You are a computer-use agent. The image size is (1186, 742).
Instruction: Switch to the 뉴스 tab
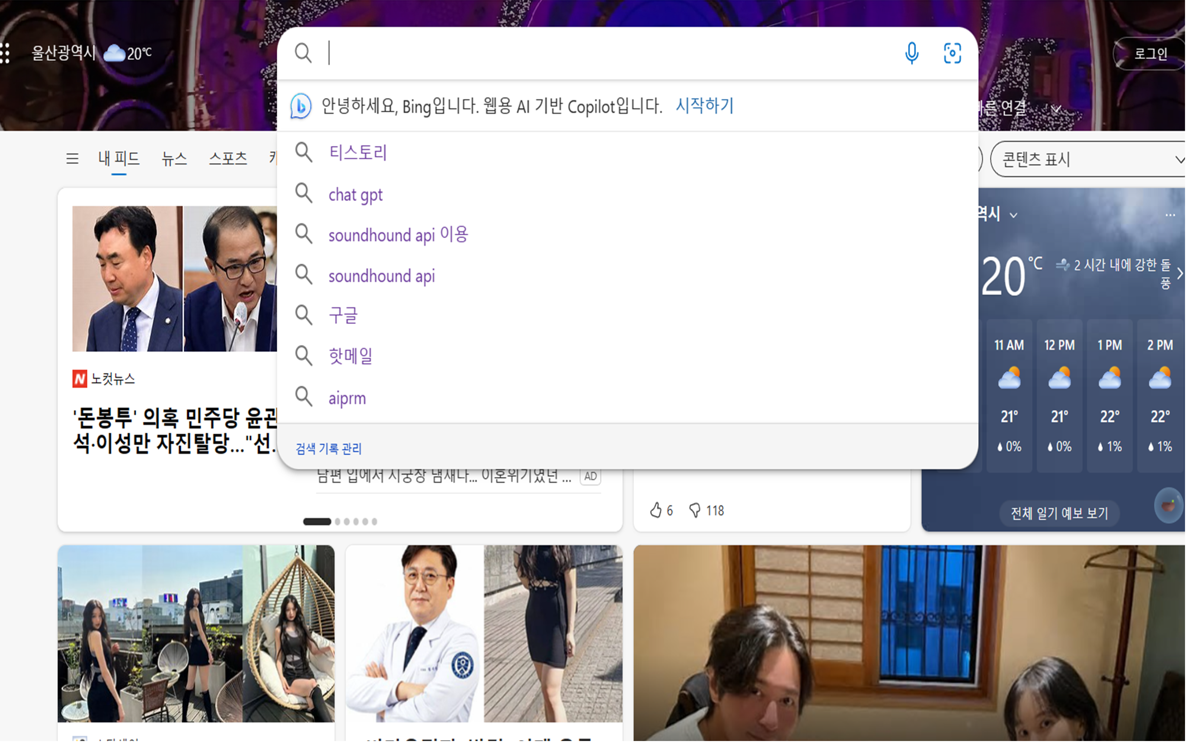[x=174, y=158]
